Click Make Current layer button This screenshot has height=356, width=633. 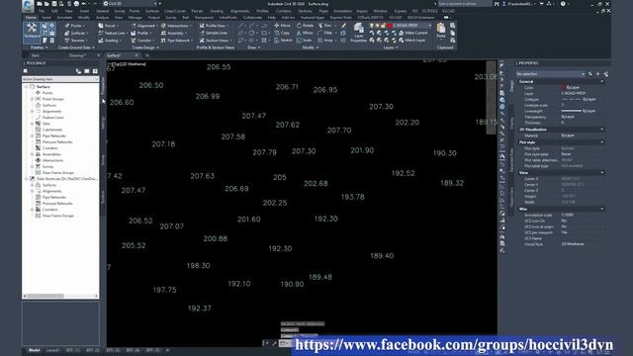pyautogui.click(x=412, y=33)
